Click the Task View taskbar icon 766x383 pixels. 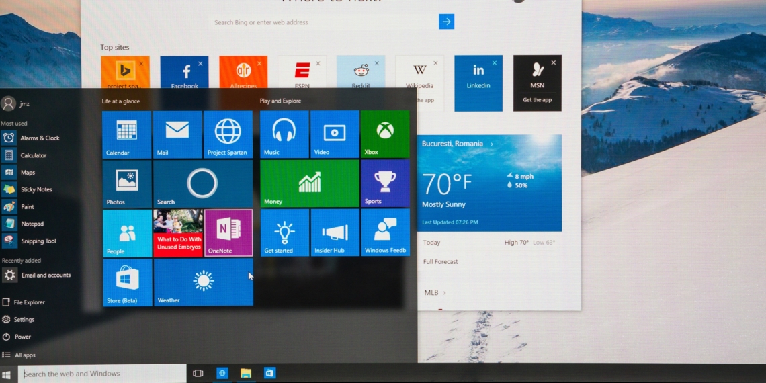(x=198, y=373)
